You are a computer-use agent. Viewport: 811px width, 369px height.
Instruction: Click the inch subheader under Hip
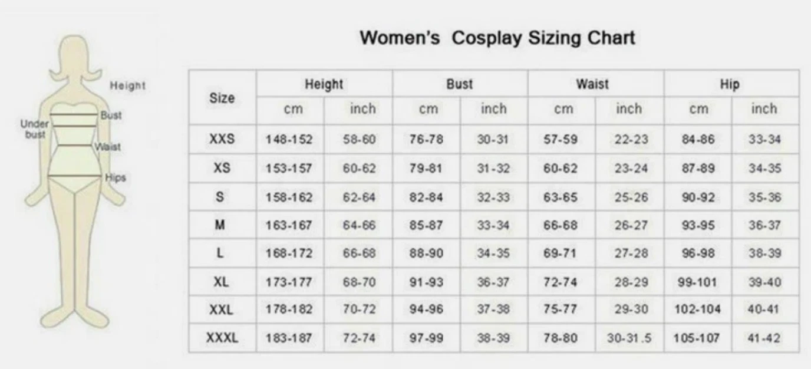[764, 109]
